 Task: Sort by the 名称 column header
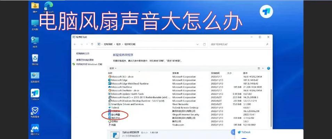[110, 73]
